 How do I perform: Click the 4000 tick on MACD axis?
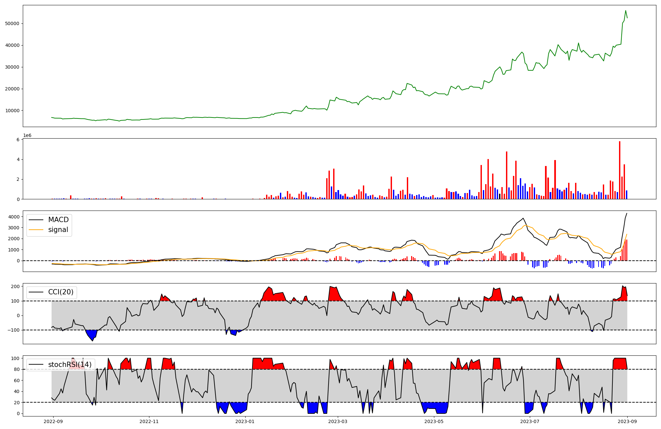pos(14,217)
